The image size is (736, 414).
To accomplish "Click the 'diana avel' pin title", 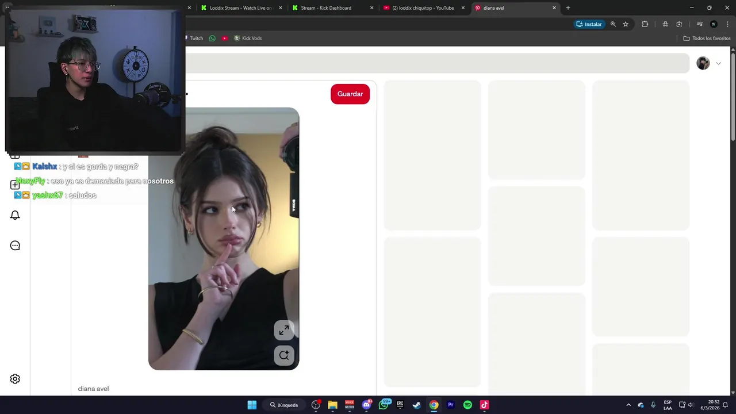I will pyautogui.click(x=93, y=389).
